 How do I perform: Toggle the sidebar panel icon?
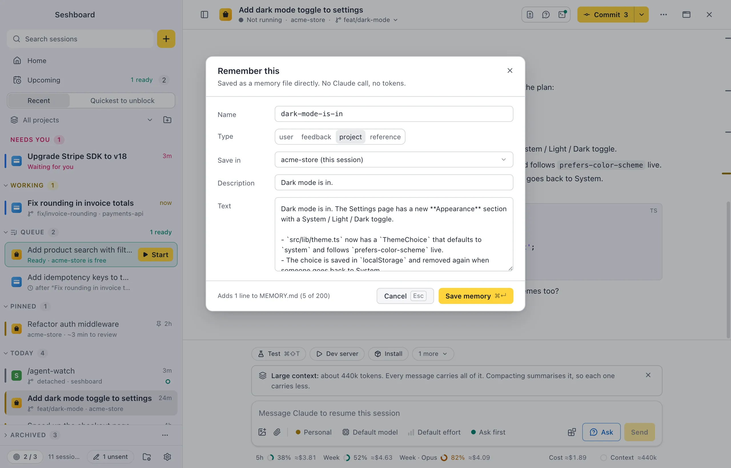204,15
